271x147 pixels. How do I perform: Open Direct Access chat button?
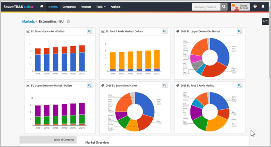[240, 7]
